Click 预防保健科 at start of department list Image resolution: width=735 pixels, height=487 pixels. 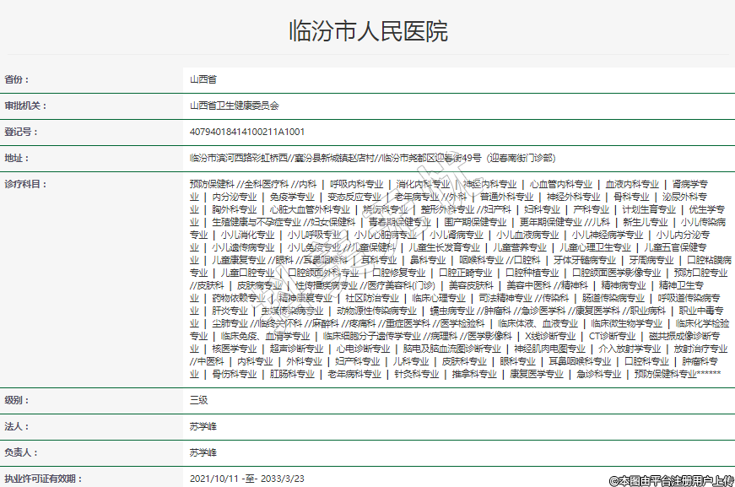[x=212, y=184]
